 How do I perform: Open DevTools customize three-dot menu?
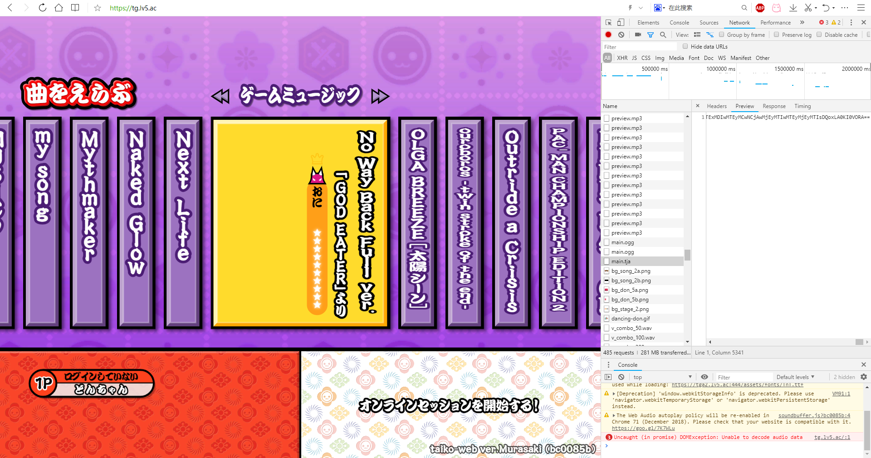[851, 22]
